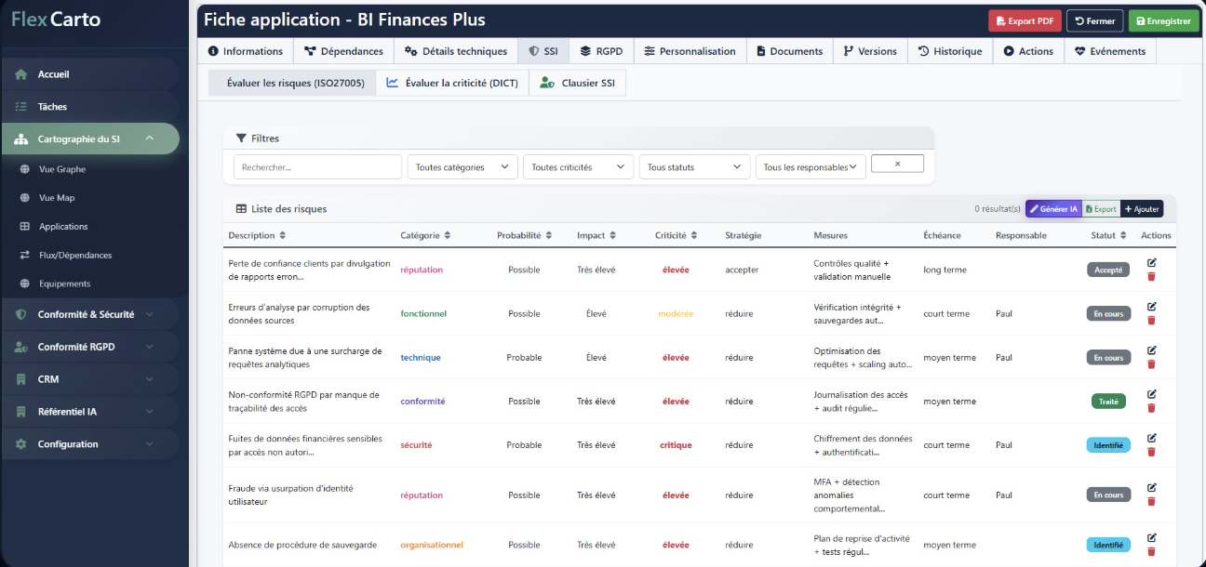Click the red trash icon in the Panne système row
This screenshot has width=1206, height=567.
(1151, 364)
